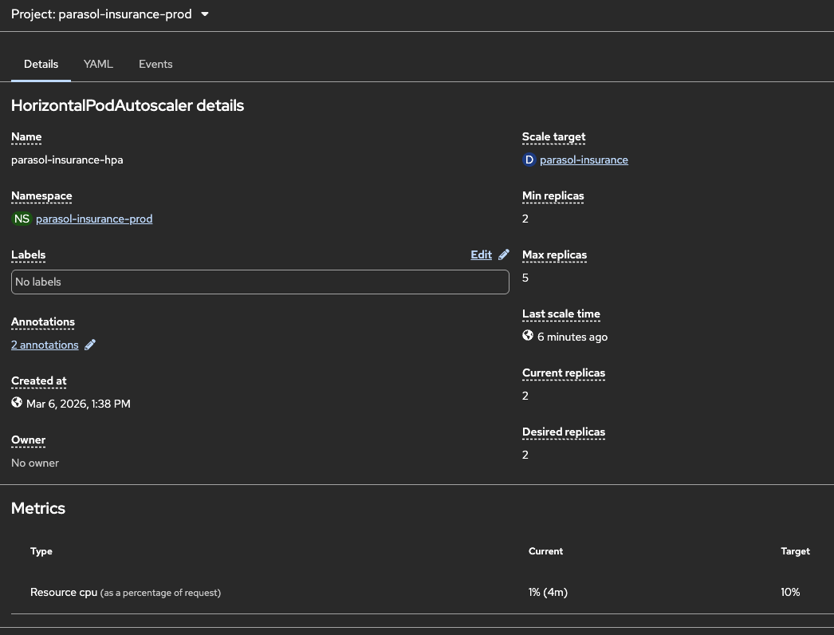
Task: Open the parasol-insurance-prod namespace link
Action: [94, 219]
